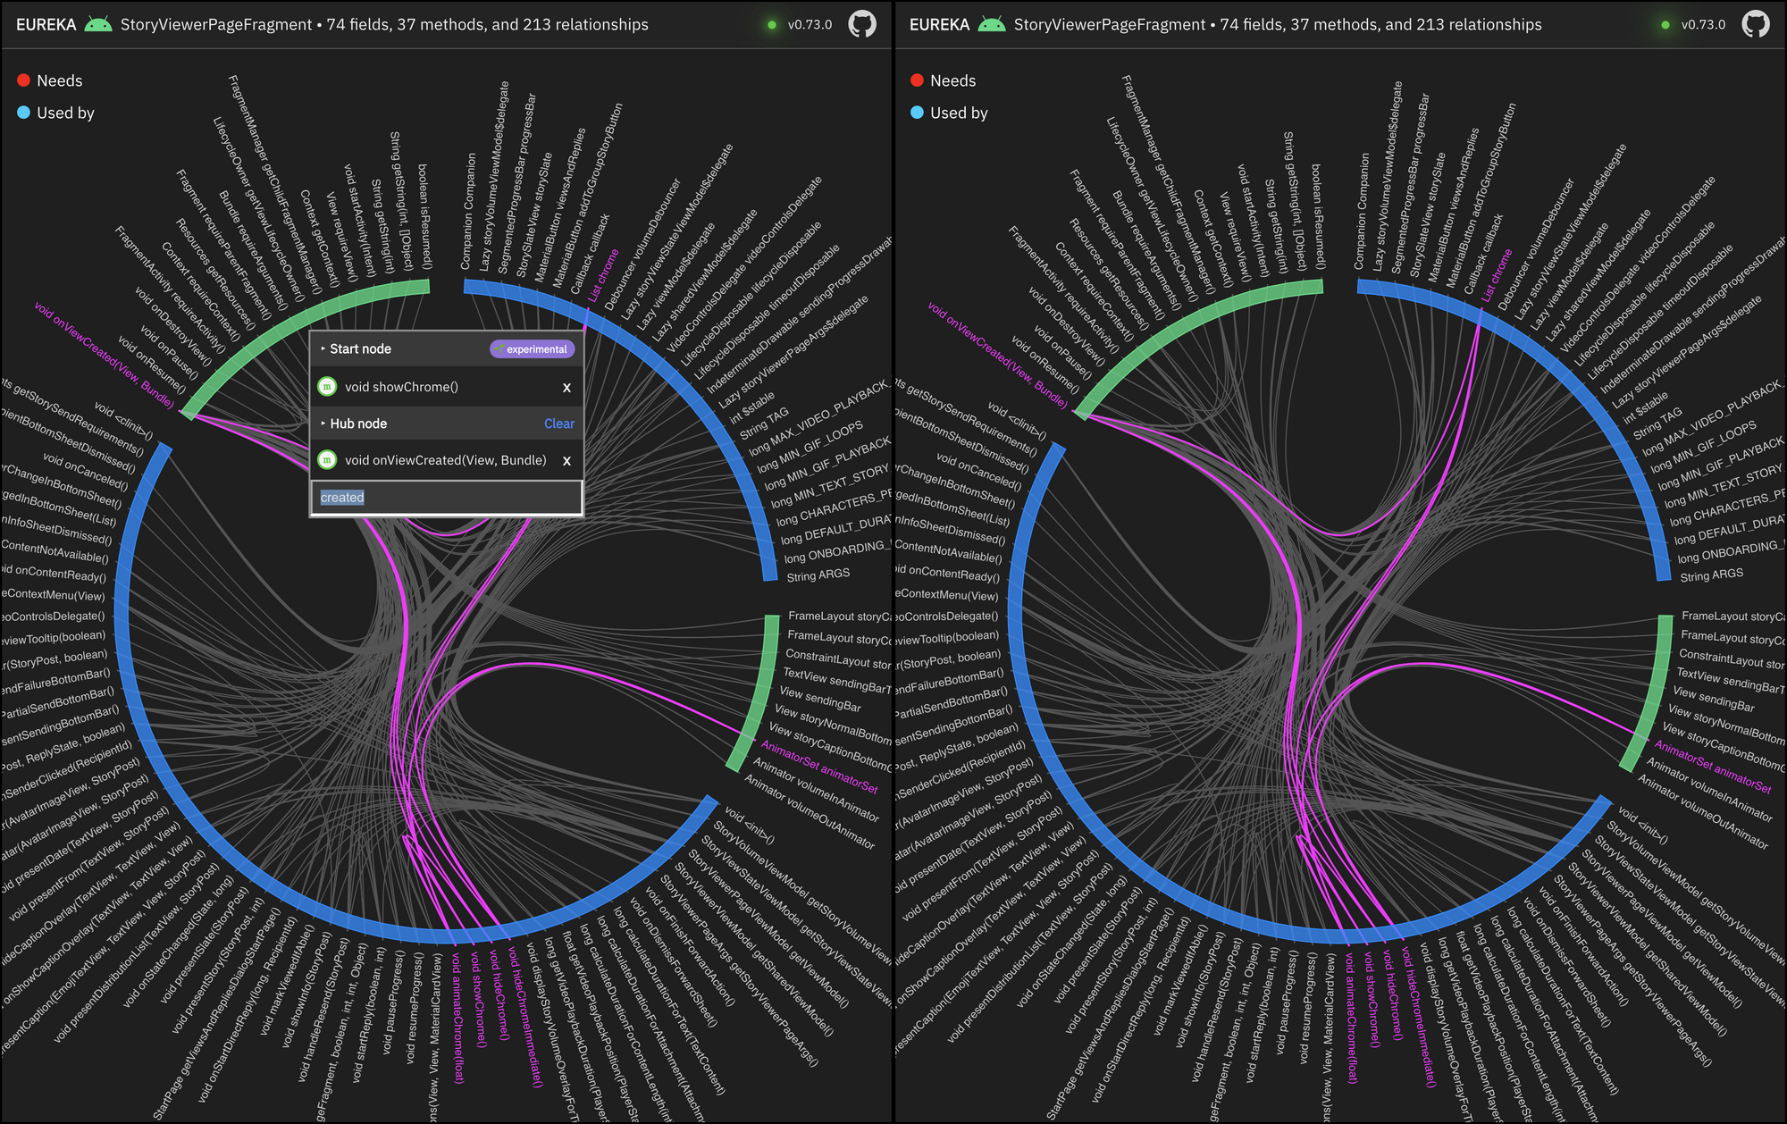Clear the hub node selection
1787x1124 pixels.
click(559, 424)
